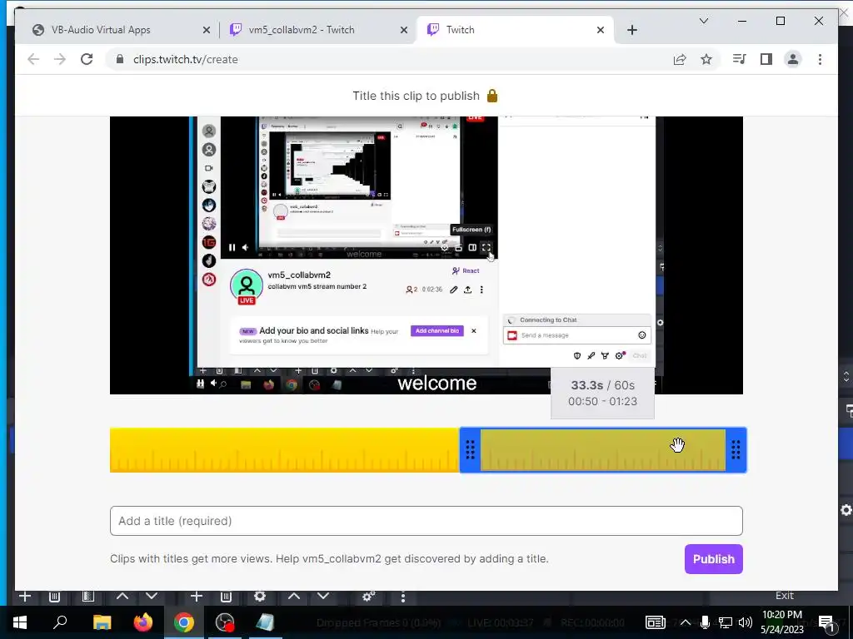Switch to OBS Studio from the taskbar
The width and height of the screenshot is (853, 639).
[x=225, y=622]
